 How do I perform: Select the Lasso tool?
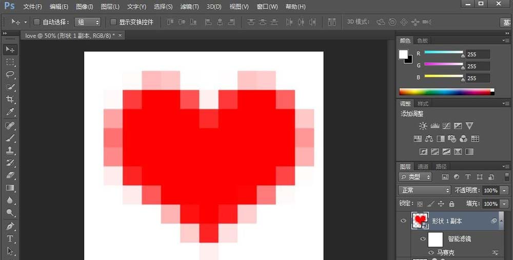click(10, 74)
